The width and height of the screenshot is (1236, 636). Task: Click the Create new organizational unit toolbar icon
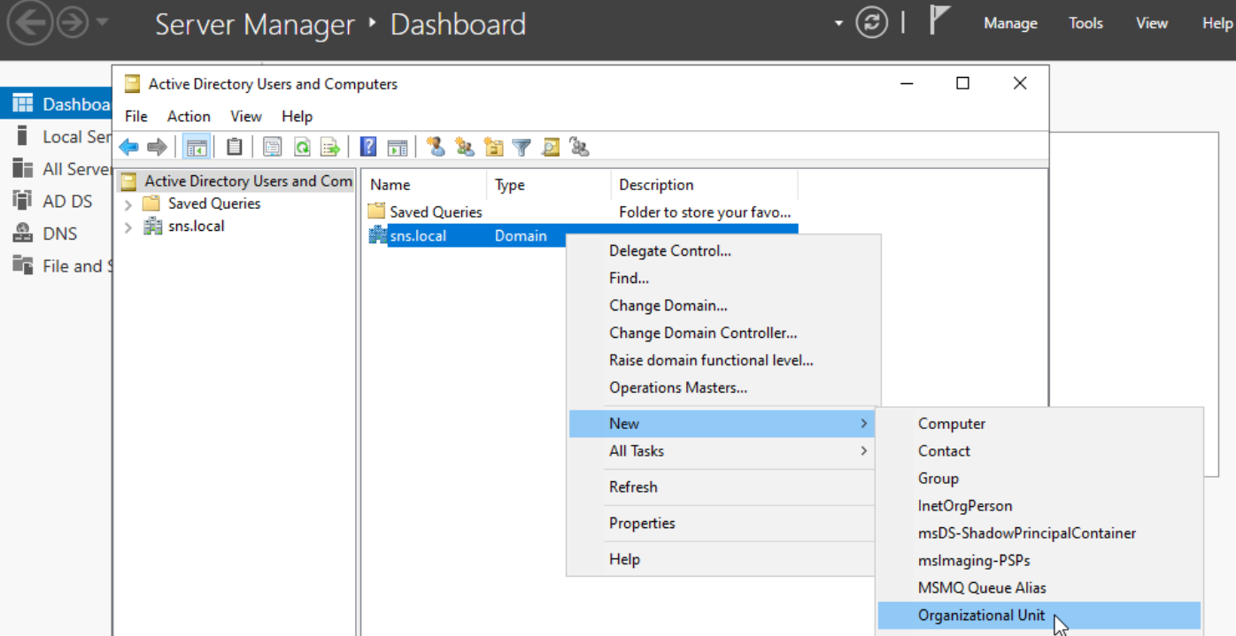pos(493,147)
